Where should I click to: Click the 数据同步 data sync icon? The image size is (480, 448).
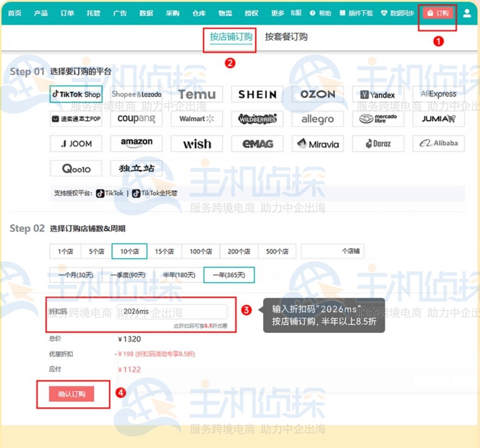coord(384,13)
